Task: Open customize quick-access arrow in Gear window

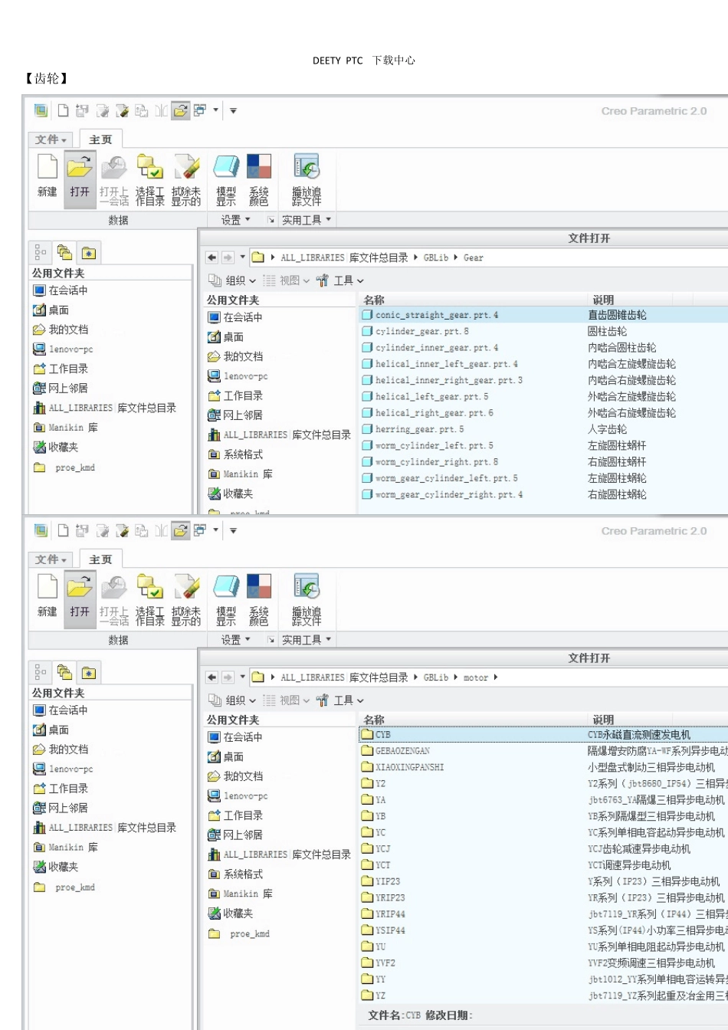Action: point(233,110)
